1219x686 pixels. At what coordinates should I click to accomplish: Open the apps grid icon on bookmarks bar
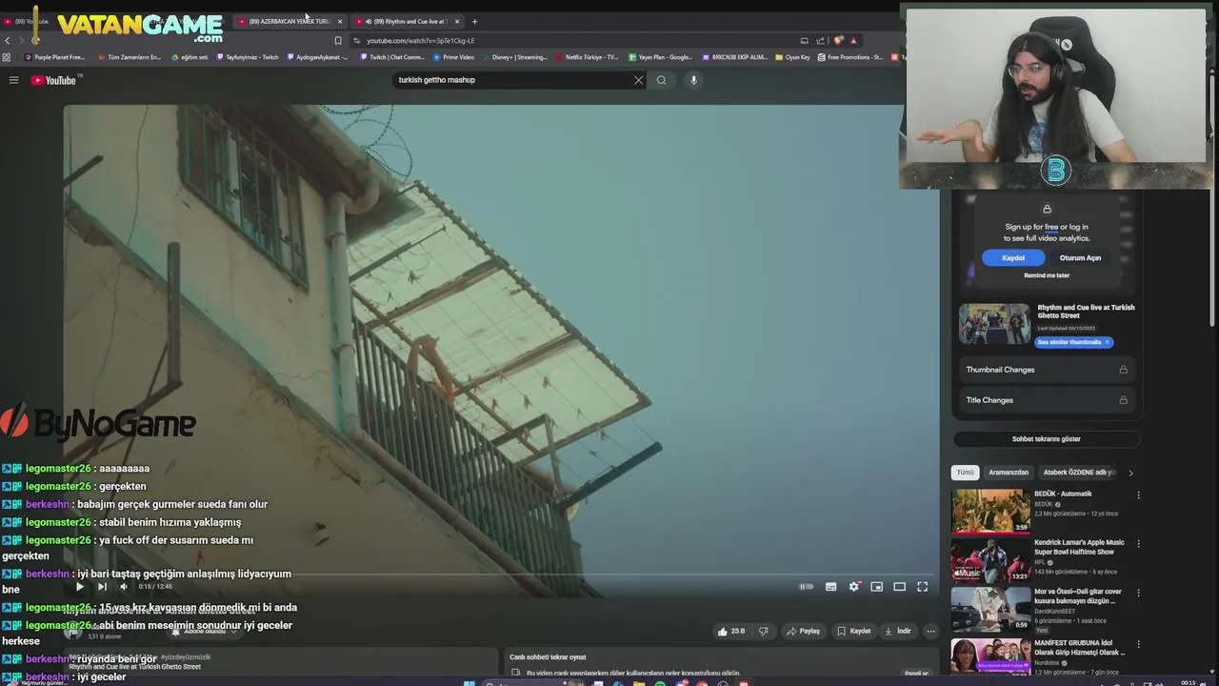point(6,57)
